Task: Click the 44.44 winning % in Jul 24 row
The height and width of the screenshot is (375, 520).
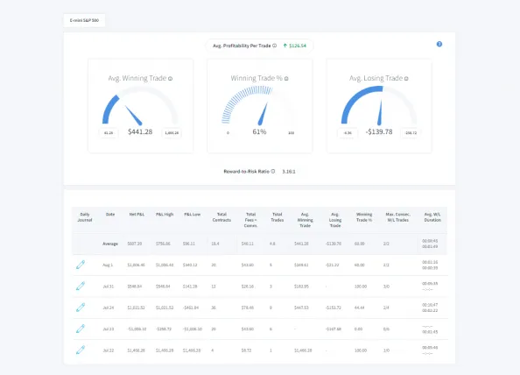Action: pyautogui.click(x=360, y=308)
